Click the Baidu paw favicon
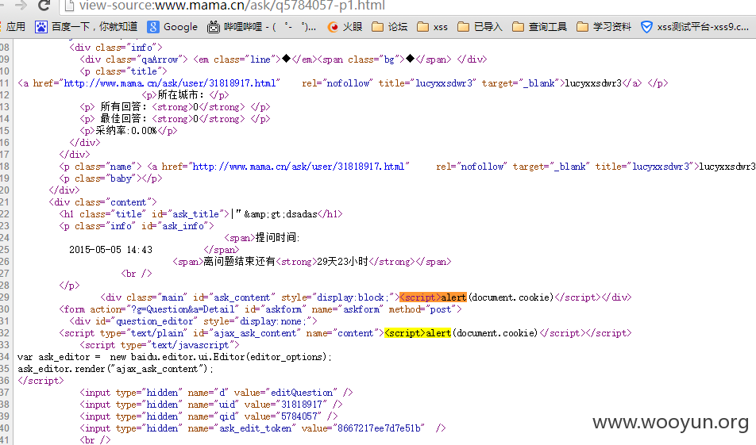Screen dimensions: 756x445 [x=41, y=27]
